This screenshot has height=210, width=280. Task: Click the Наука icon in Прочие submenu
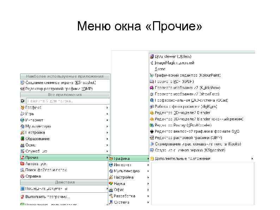(111, 184)
